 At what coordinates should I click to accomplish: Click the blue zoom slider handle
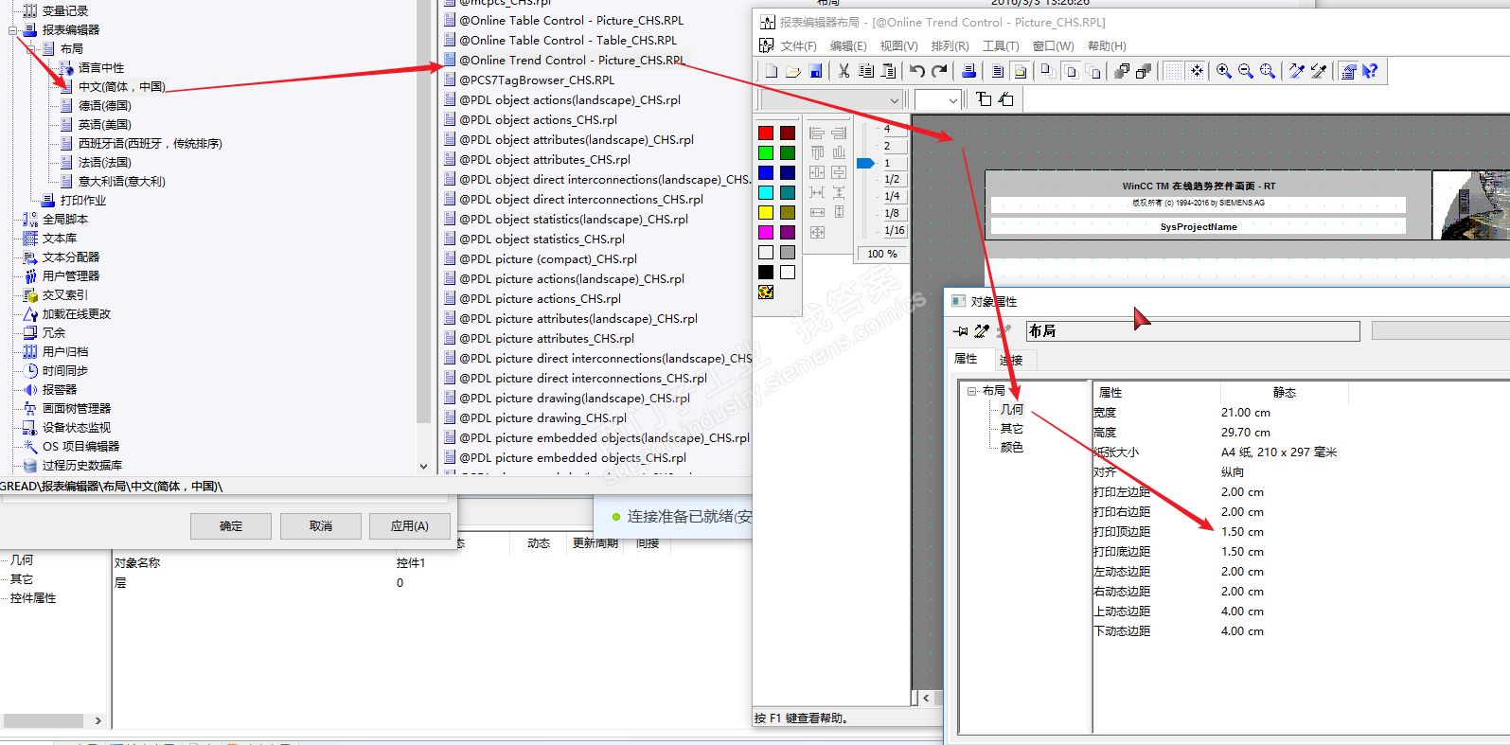865,163
